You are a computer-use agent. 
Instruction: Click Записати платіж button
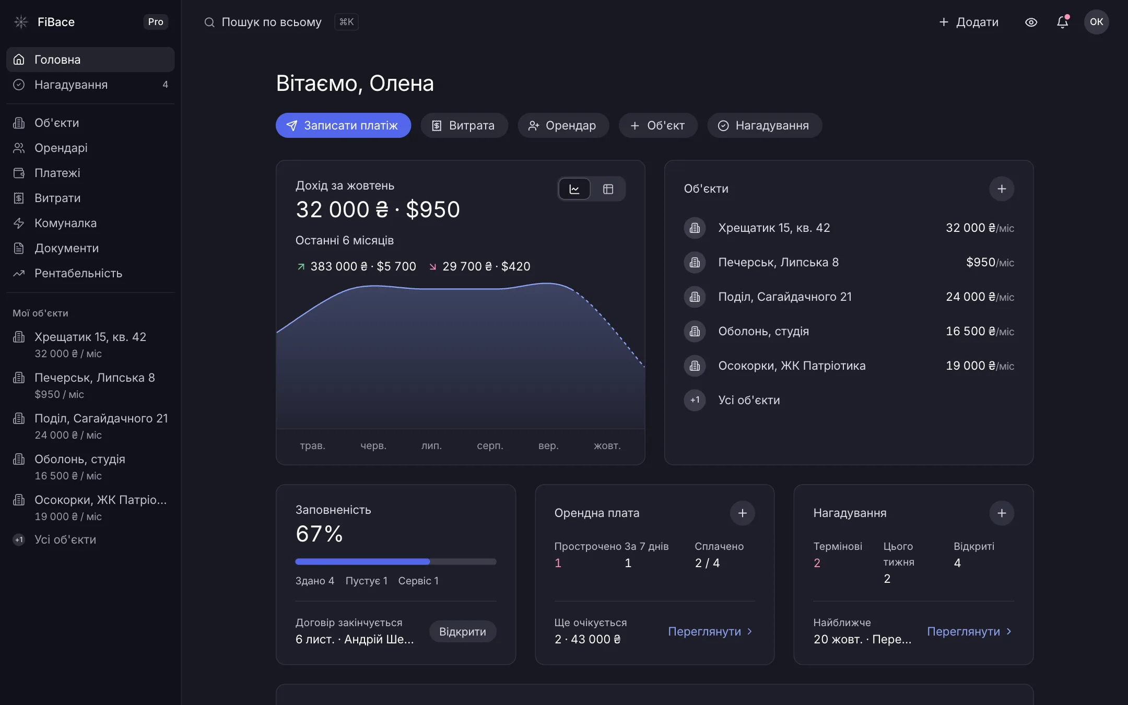tap(343, 125)
